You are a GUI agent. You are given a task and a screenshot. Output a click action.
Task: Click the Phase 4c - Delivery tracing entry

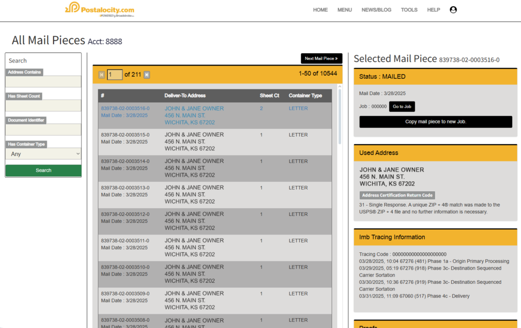(x=414, y=296)
